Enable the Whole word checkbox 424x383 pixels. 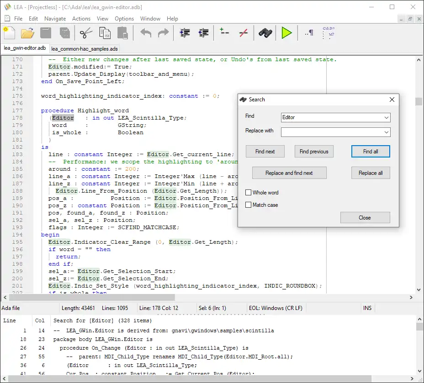[x=249, y=193]
